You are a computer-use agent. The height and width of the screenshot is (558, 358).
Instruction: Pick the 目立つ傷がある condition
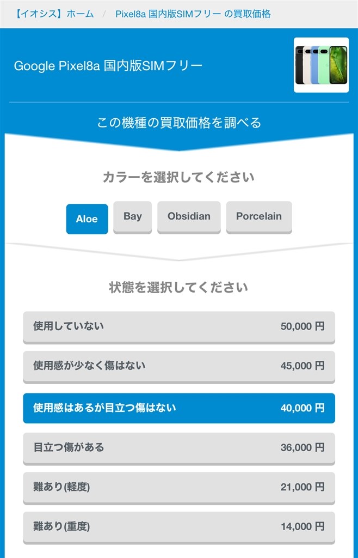pos(179,447)
